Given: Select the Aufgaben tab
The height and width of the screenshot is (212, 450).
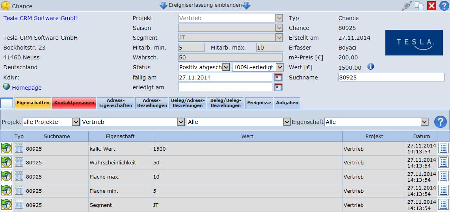Looking at the screenshot, I should (x=287, y=103).
